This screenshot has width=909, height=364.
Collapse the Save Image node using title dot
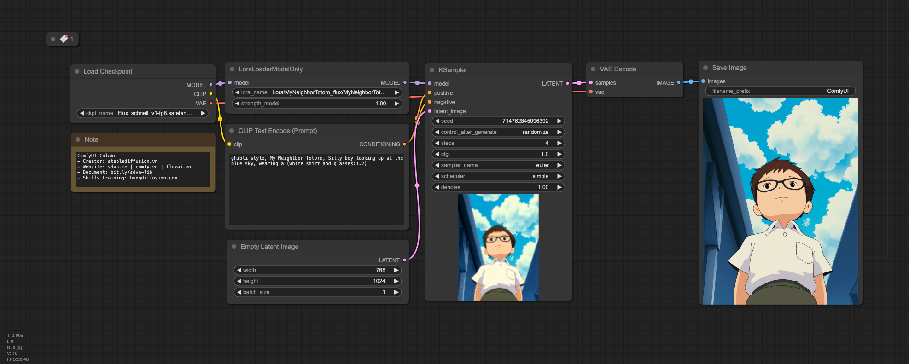point(705,68)
